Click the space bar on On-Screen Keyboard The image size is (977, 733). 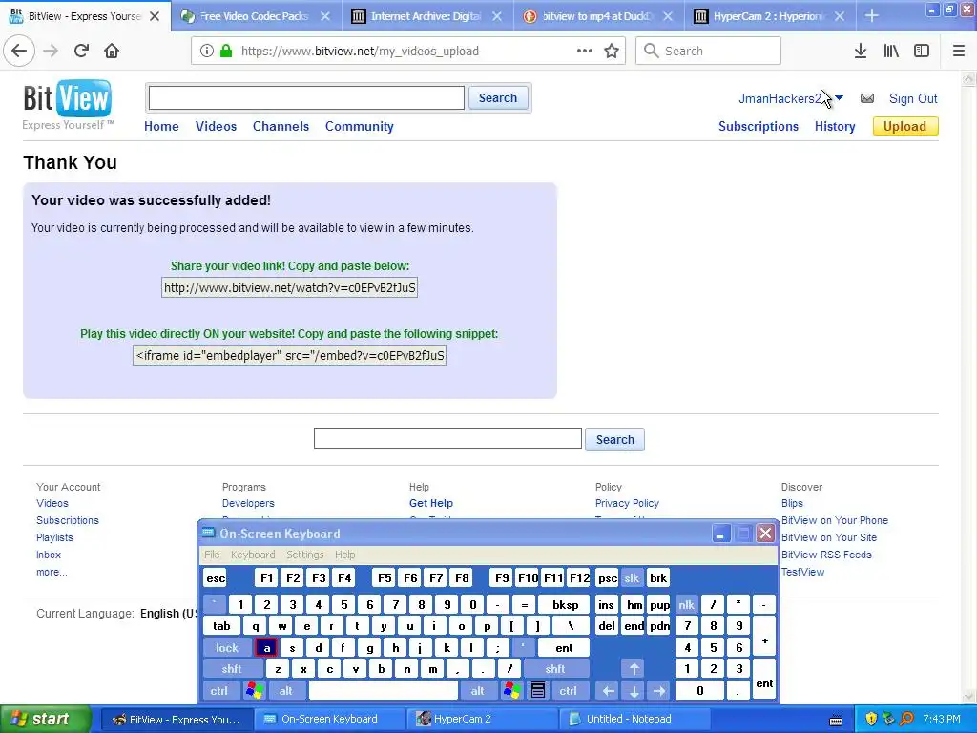(384, 691)
